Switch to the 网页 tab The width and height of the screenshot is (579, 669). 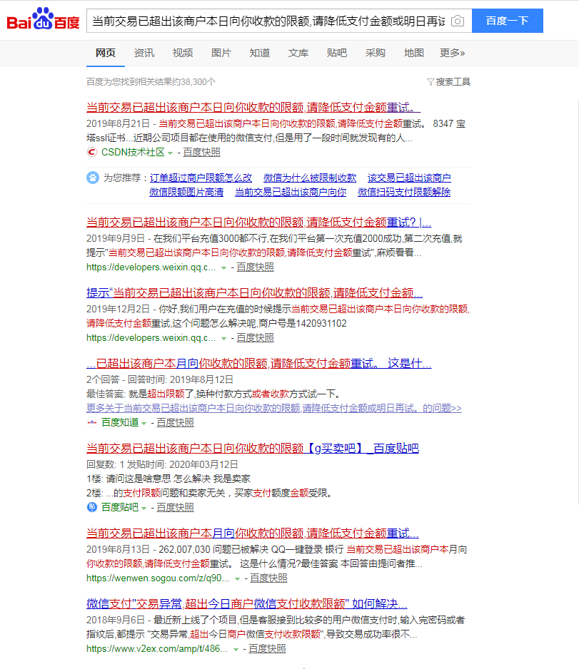coord(106,53)
